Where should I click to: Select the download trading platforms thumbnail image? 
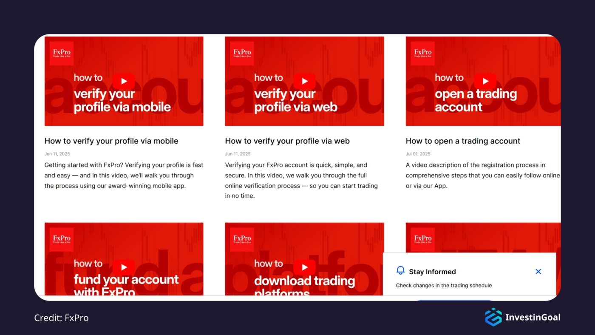click(304, 259)
